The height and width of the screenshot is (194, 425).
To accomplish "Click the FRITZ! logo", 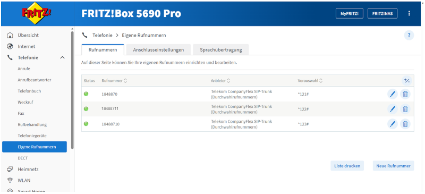I will click(x=37, y=13).
